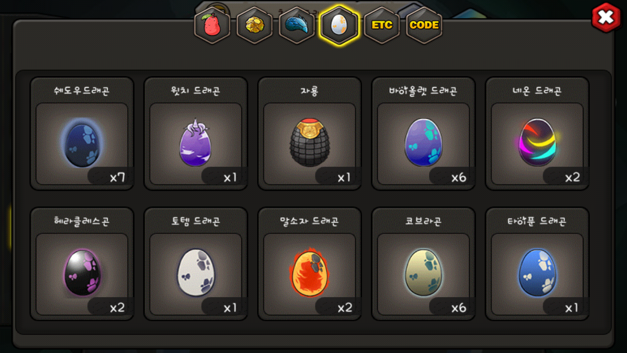Select the egg inventory tab
627x353 pixels.
339,25
